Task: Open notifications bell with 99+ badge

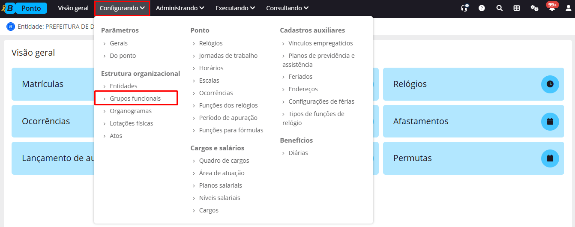Action: tap(552, 7)
